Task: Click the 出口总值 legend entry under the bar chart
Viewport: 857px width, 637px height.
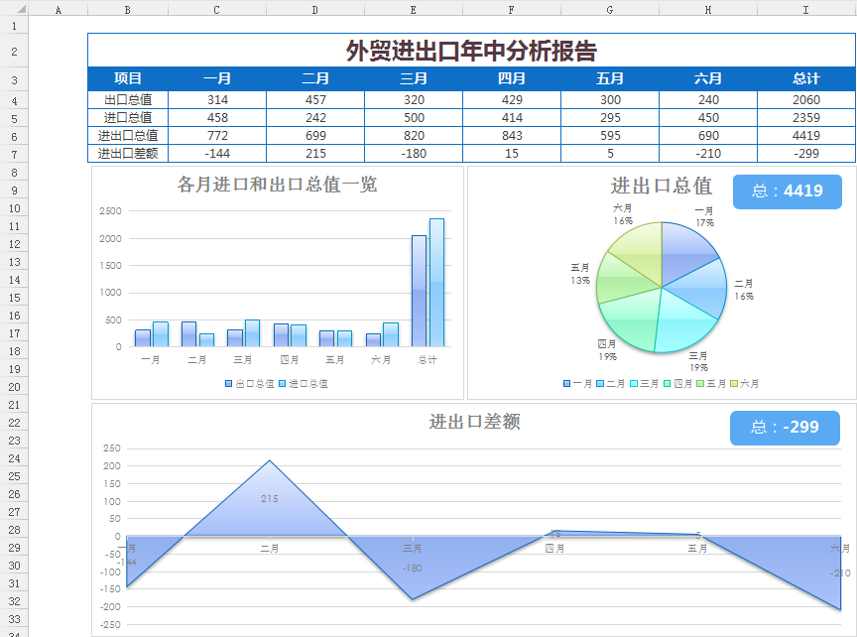Action: [250, 383]
